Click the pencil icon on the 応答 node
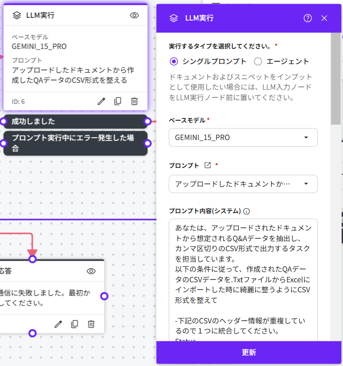Image resolution: width=343 pixels, height=366 pixels. [x=58, y=324]
